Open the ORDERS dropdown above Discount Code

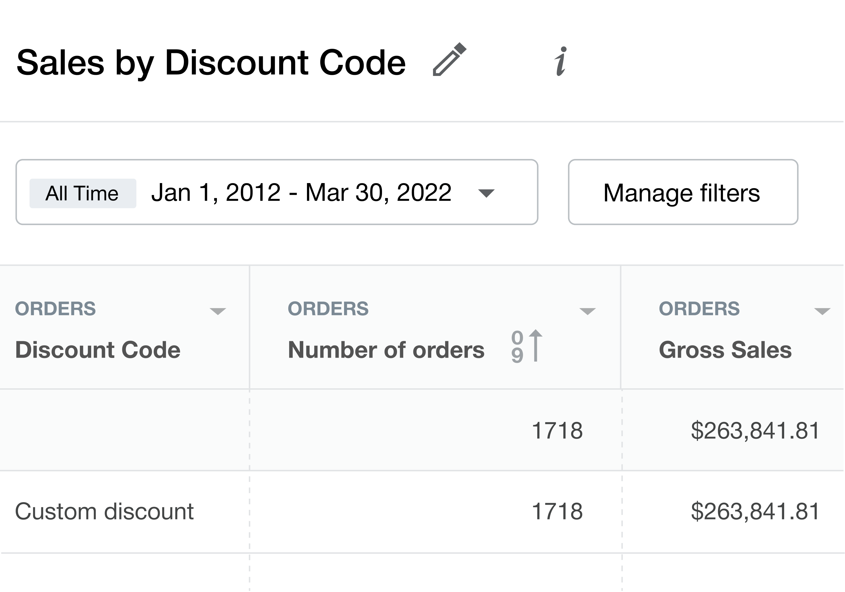tap(219, 311)
